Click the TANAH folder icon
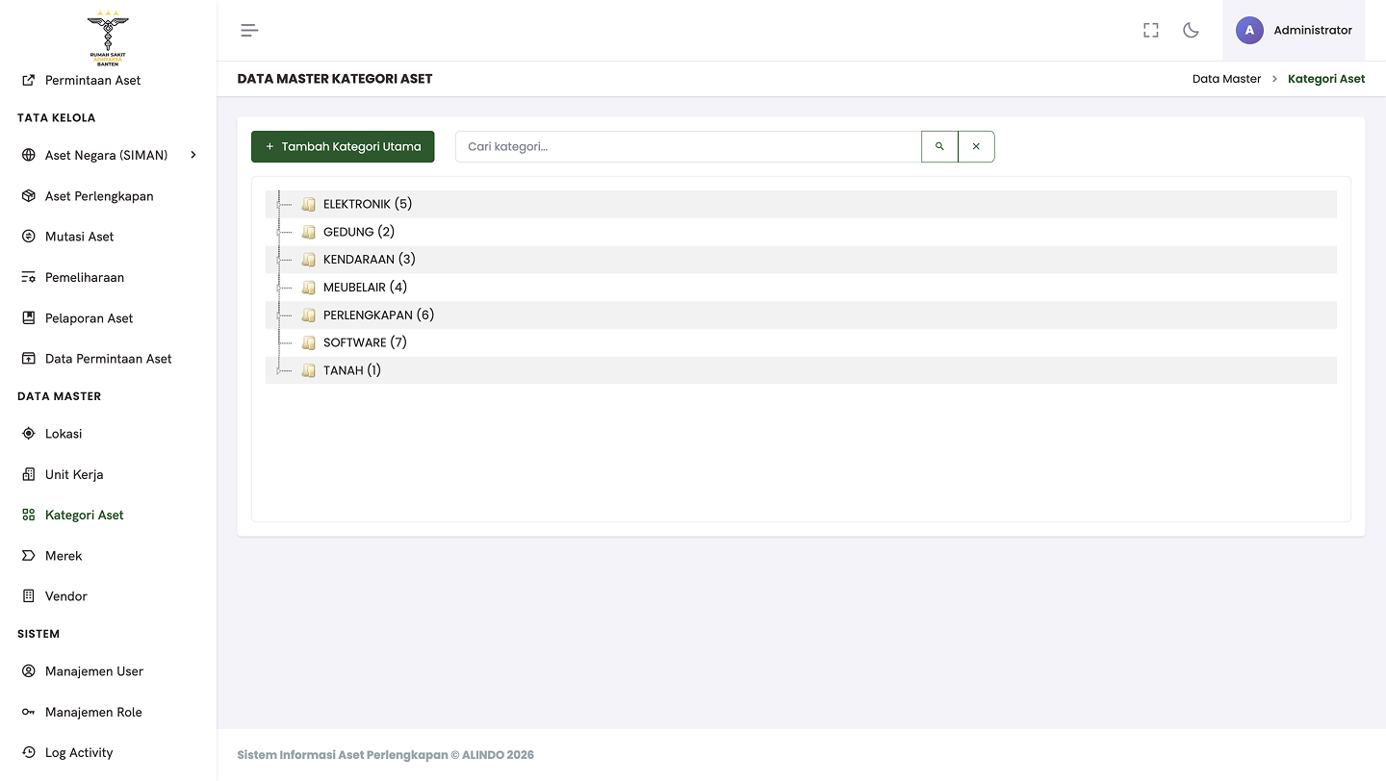Image resolution: width=1386 pixels, height=781 pixels. pos(309,370)
